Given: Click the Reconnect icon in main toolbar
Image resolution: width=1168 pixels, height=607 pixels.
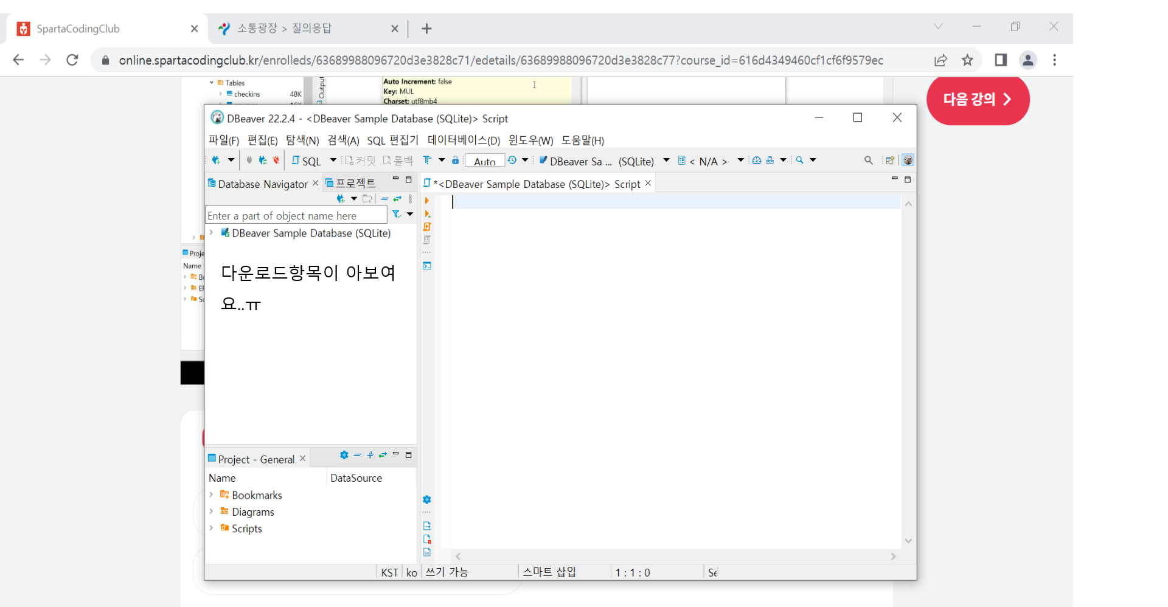Looking at the screenshot, I should [x=263, y=160].
